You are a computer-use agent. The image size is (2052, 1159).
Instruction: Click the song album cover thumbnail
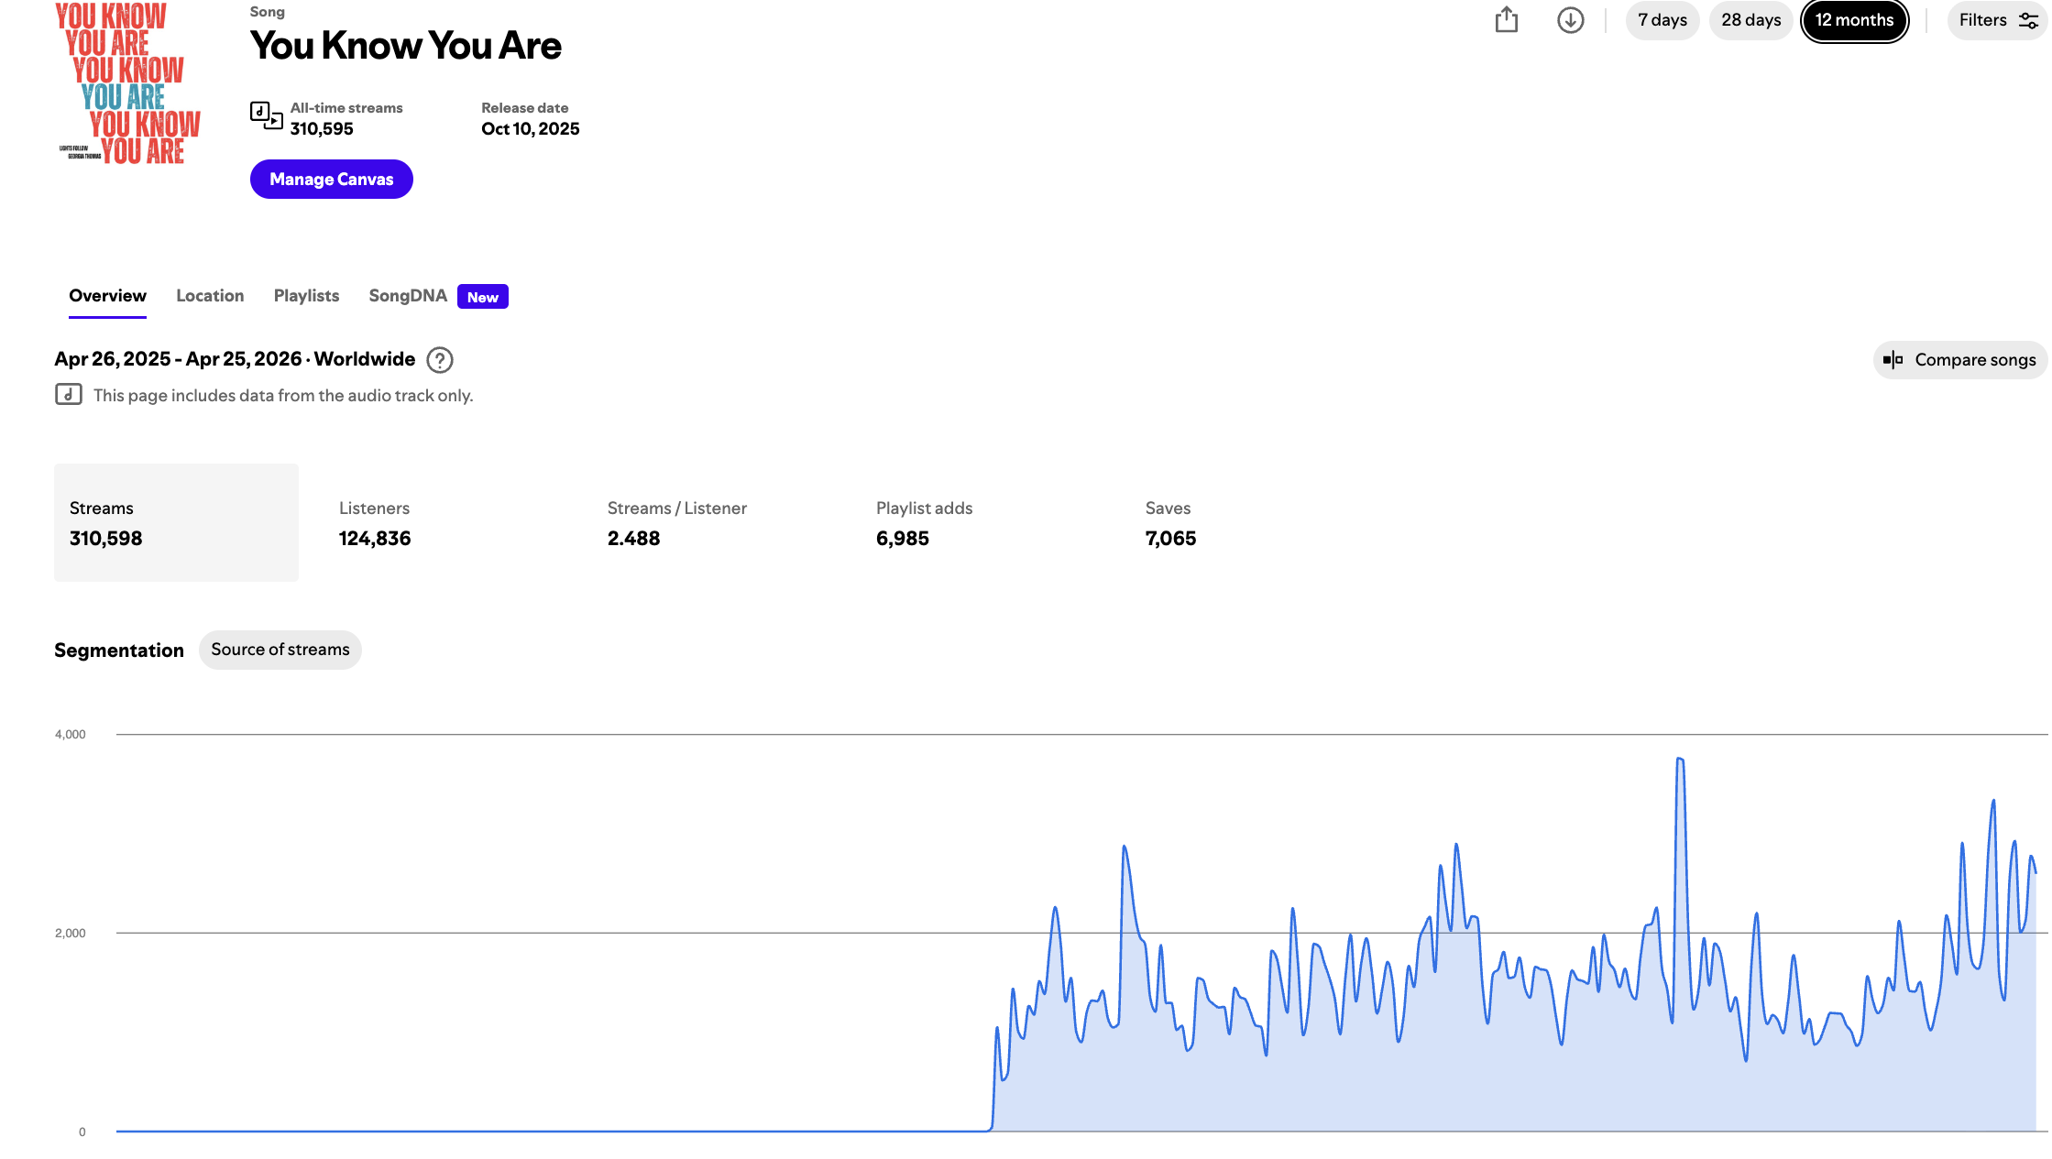[128, 83]
